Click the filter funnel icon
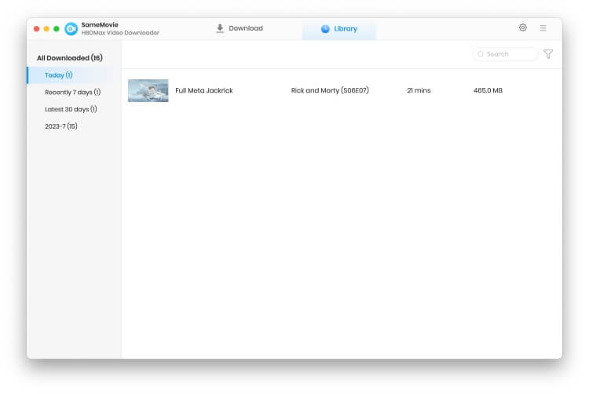 [548, 54]
